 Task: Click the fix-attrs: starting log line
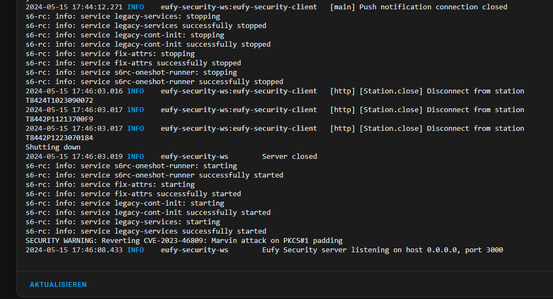(110, 185)
